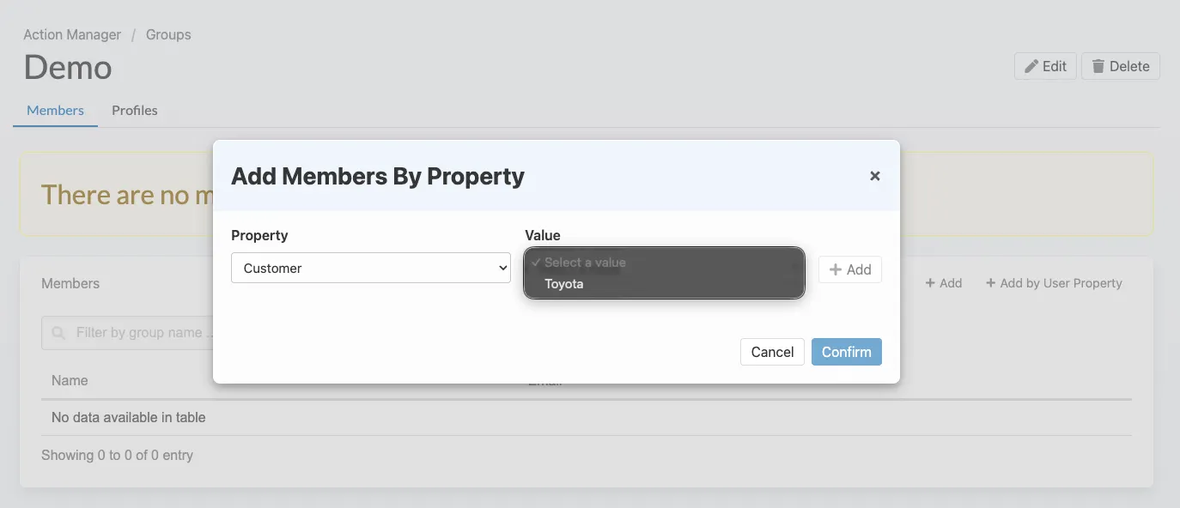1180x508 pixels.
Task: Click the trash icon on Delete
Action: click(1098, 66)
